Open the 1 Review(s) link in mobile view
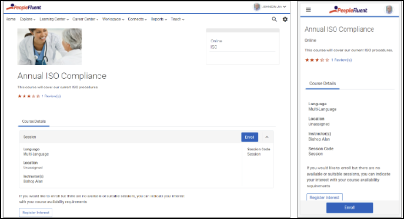Image resolution: width=404 pixels, height=219 pixels. [x=342, y=60]
